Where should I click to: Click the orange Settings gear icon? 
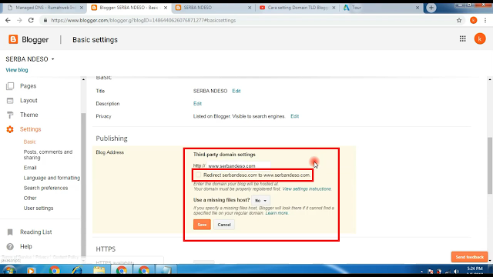[10, 129]
